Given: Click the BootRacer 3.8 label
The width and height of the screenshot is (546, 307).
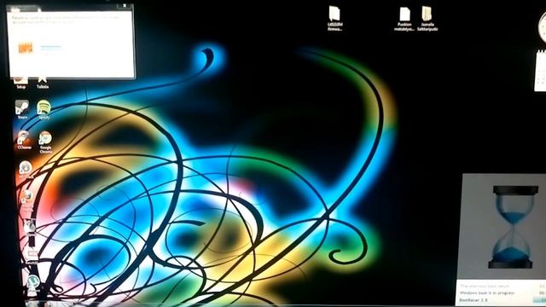Looking at the screenshot, I should coord(473,300).
